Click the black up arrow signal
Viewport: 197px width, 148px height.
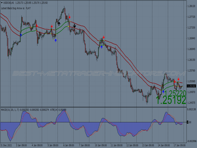tap(59, 24)
